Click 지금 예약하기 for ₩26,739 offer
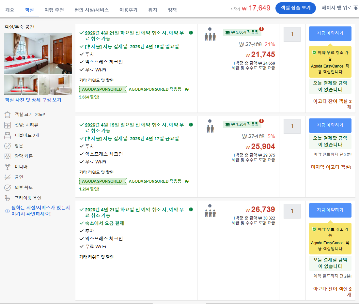The image size is (359, 304). [330, 210]
